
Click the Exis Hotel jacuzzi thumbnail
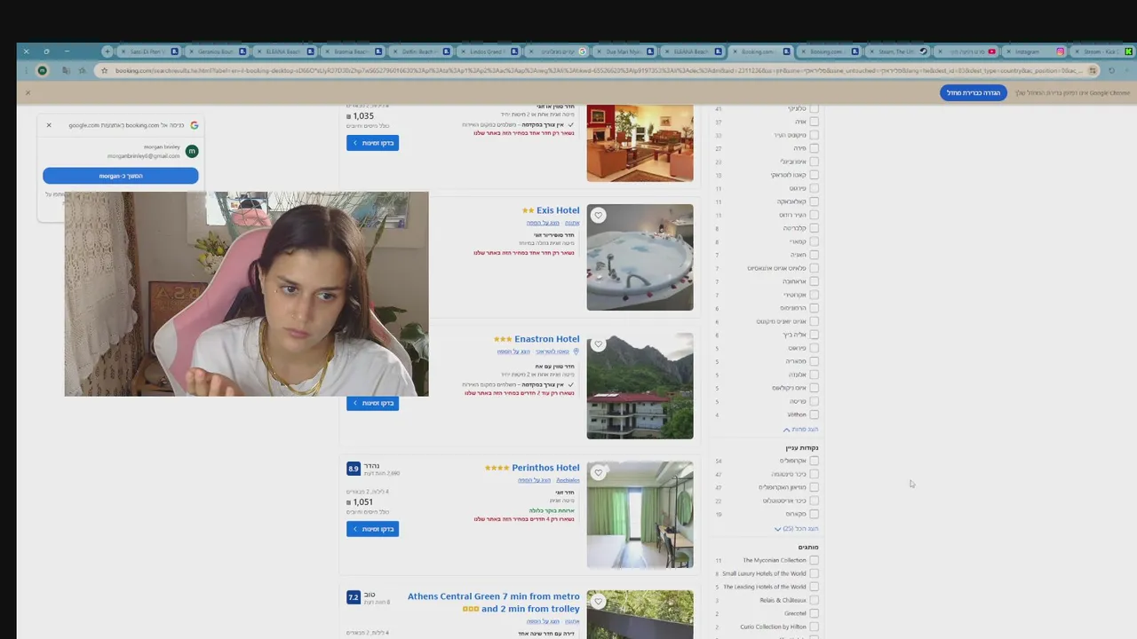coord(640,257)
